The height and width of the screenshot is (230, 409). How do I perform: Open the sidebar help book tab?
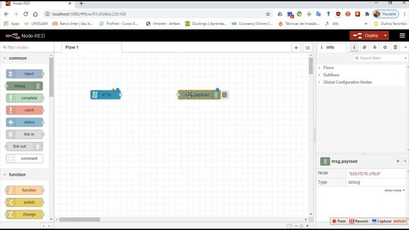coord(364,47)
